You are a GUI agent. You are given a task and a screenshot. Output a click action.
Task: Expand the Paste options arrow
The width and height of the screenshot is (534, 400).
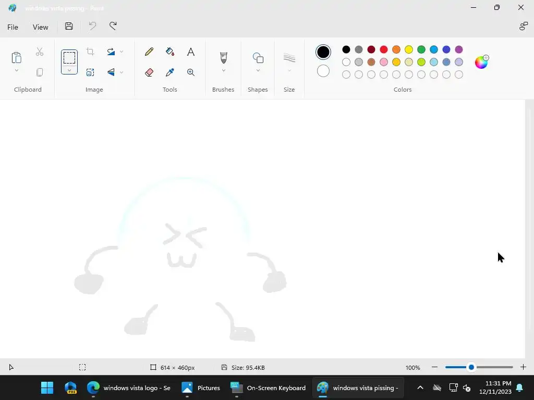16,70
